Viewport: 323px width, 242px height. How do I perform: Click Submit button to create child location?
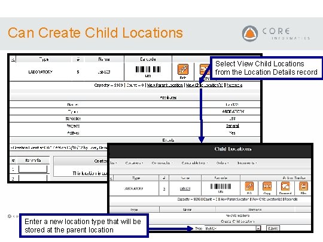[x=273, y=228]
